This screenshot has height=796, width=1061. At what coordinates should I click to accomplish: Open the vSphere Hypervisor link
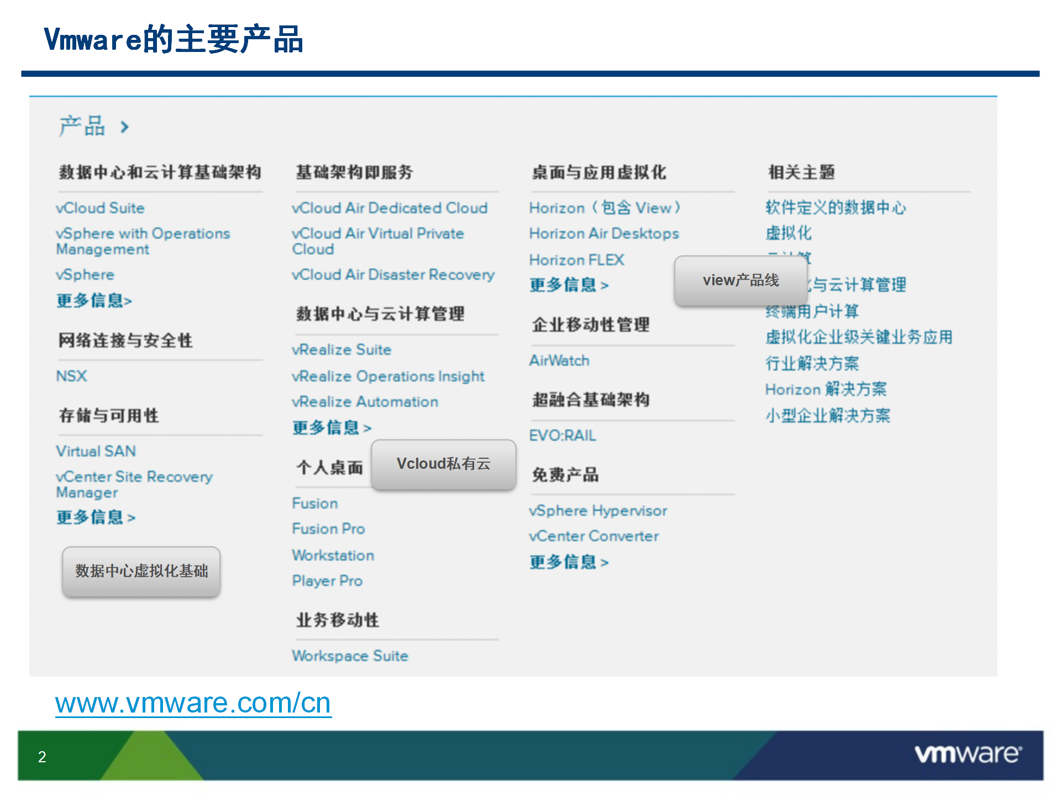[598, 511]
